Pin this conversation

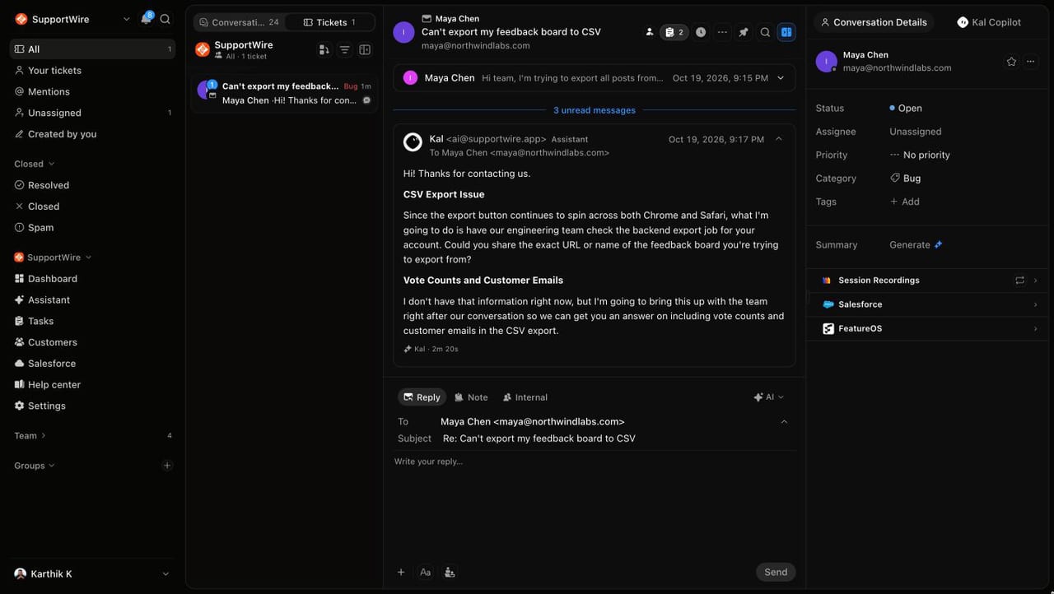[744, 32]
